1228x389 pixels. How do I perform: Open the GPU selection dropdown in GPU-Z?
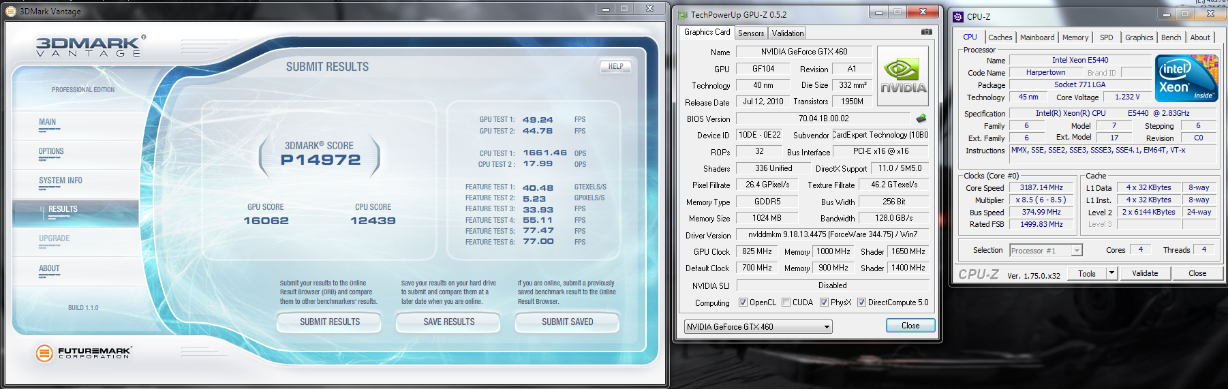tap(758, 327)
